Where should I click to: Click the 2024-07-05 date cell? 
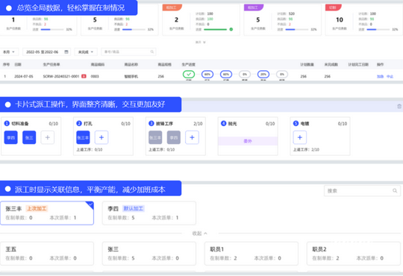(24, 76)
